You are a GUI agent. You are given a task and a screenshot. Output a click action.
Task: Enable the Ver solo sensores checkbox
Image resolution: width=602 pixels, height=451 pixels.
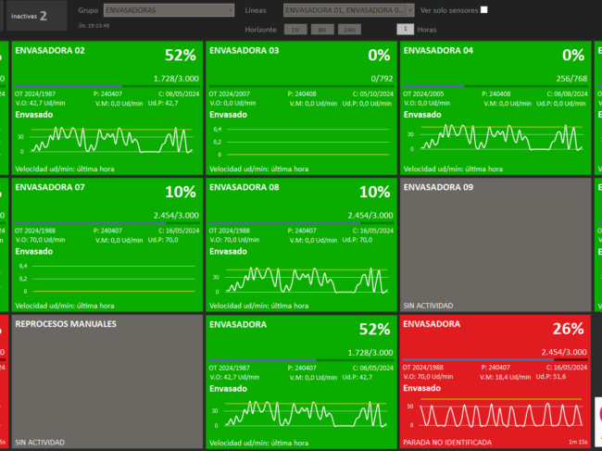(483, 10)
